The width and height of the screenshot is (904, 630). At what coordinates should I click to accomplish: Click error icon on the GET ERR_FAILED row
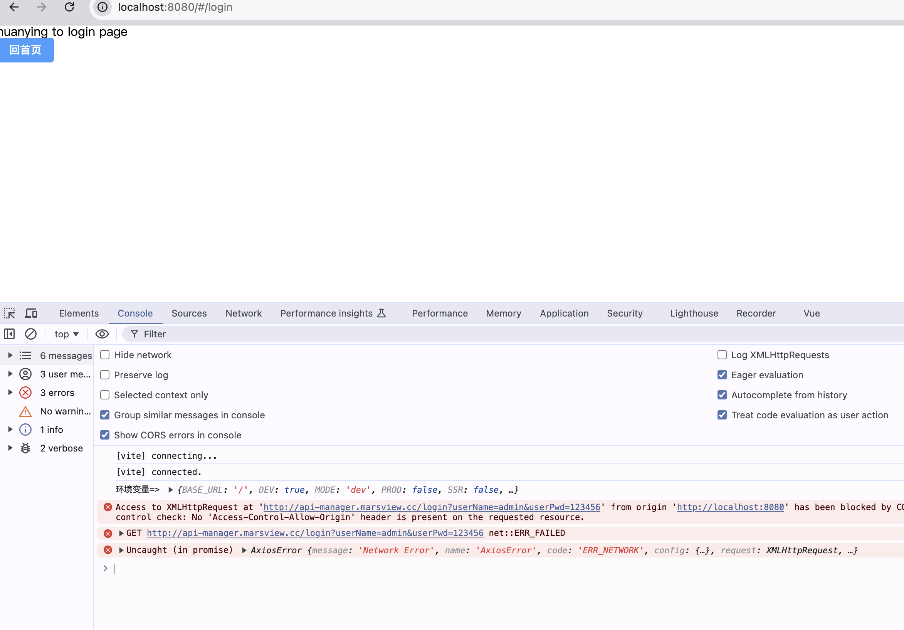tap(108, 534)
